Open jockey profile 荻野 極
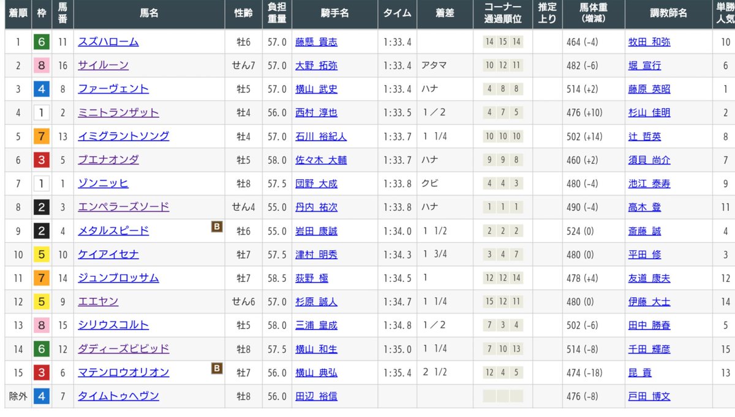Viewport: 735px width, 417px height. [x=312, y=279]
